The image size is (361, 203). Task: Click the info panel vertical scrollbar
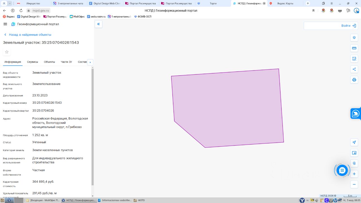(x=93, y=127)
